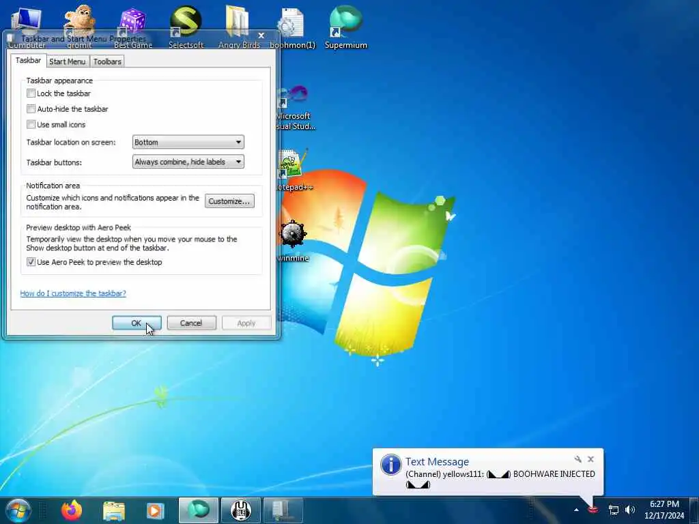Show hidden tray icons arrow
The height and width of the screenshot is (524, 699).
click(x=576, y=510)
